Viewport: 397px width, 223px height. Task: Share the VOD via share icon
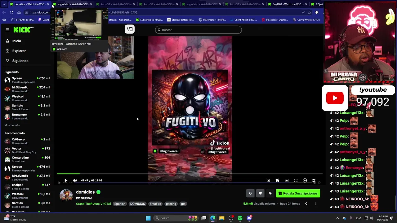point(306,203)
